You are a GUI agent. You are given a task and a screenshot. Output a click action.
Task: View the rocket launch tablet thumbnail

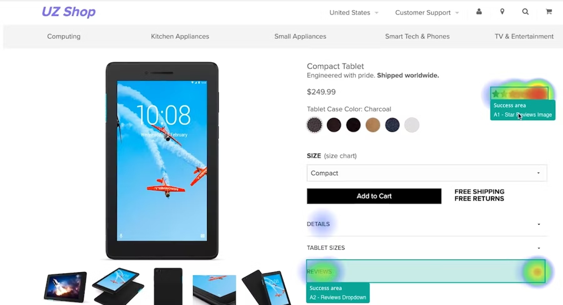[x=65, y=287]
